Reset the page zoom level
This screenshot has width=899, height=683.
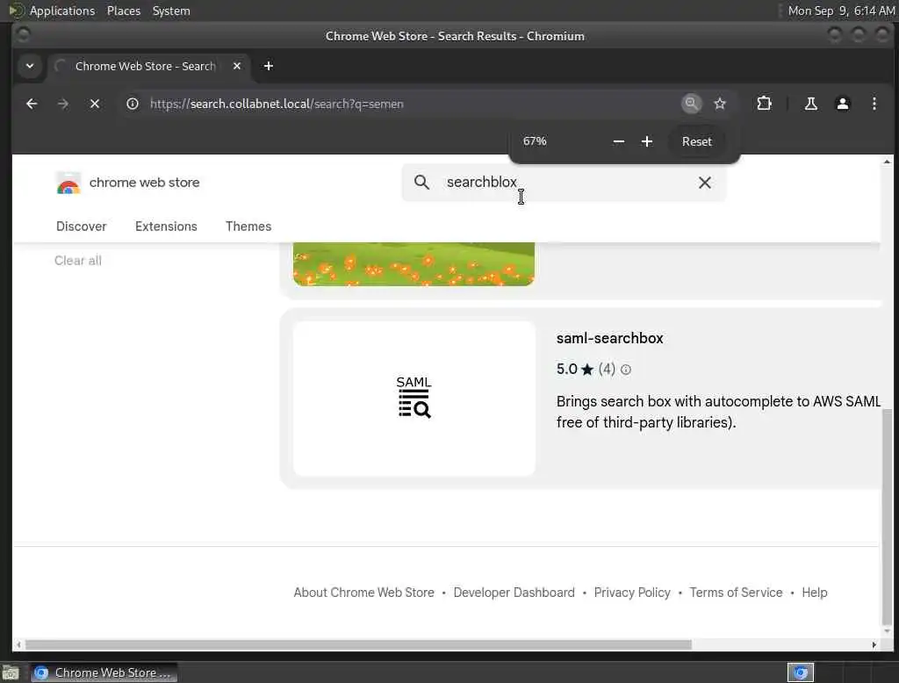(x=696, y=141)
